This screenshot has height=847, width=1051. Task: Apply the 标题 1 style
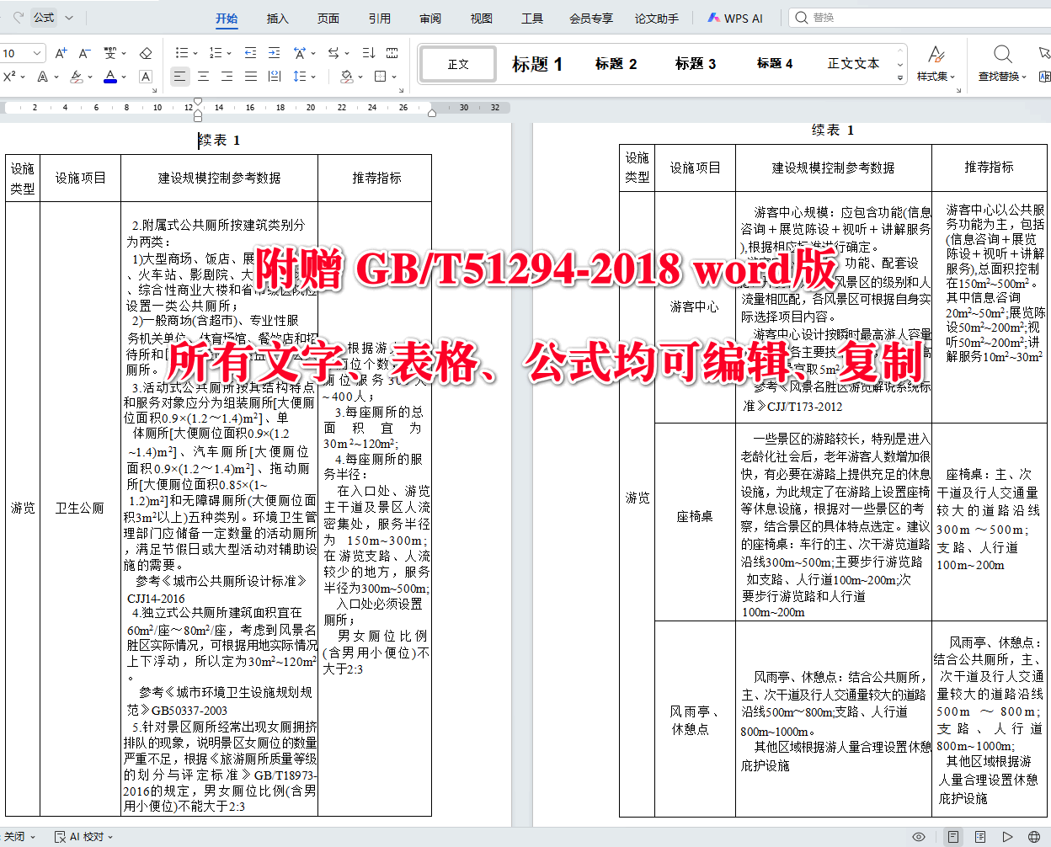tap(537, 64)
